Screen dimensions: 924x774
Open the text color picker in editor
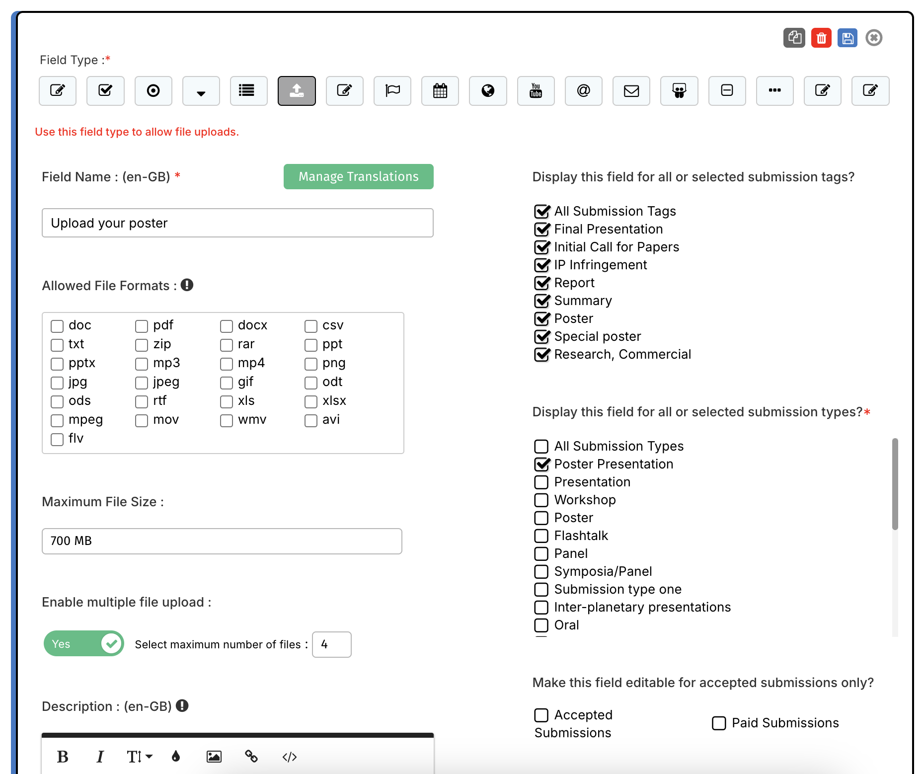tap(176, 757)
